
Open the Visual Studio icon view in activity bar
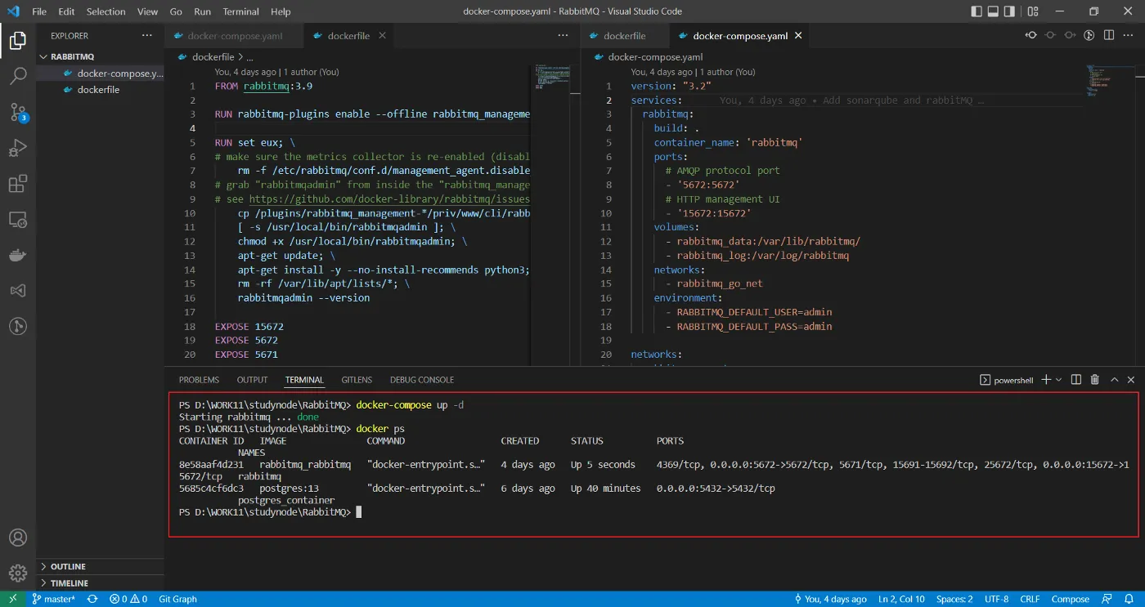click(17, 291)
